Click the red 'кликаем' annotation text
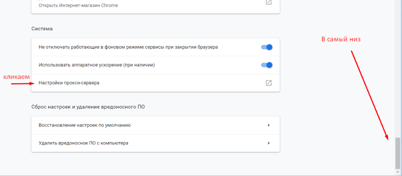 click(x=17, y=77)
